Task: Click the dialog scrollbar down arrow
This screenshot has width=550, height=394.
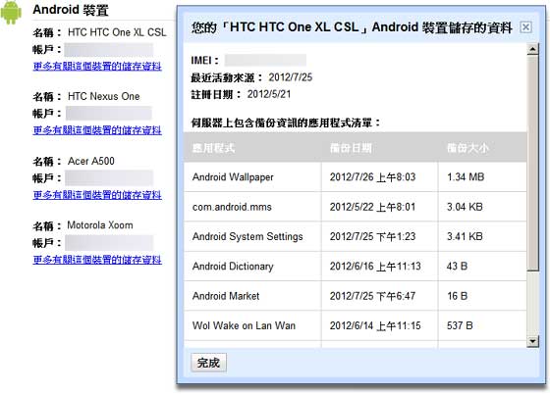Action: pyautogui.click(x=532, y=341)
